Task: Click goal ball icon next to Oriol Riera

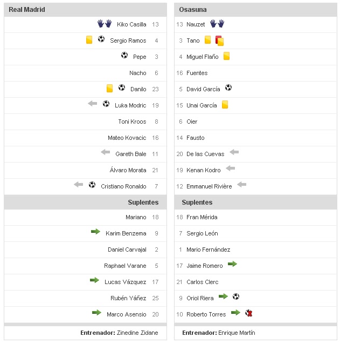Action: tap(236, 296)
